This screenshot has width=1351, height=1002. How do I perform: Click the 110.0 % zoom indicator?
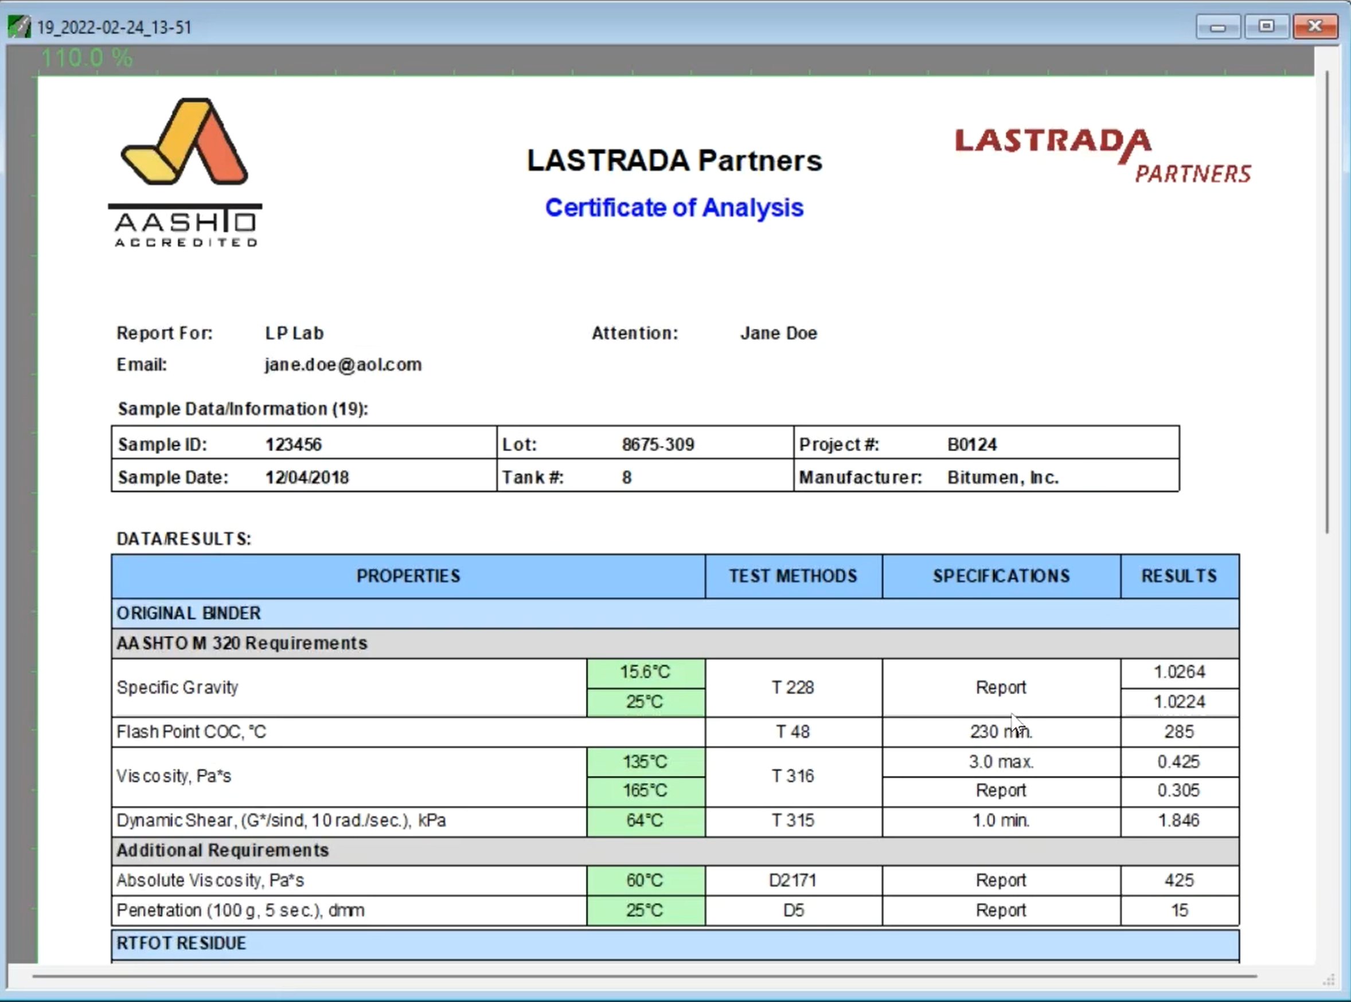pyautogui.click(x=86, y=58)
